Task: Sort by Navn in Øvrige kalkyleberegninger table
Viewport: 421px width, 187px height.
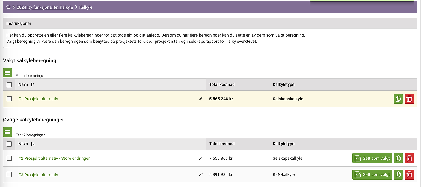Action: coord(27,144)
